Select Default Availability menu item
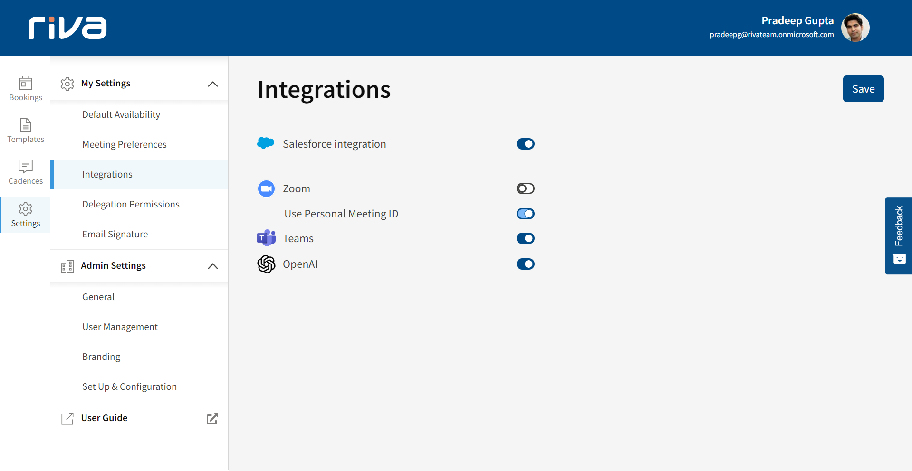Screen dimensions: 912x471 coord(139,114)
